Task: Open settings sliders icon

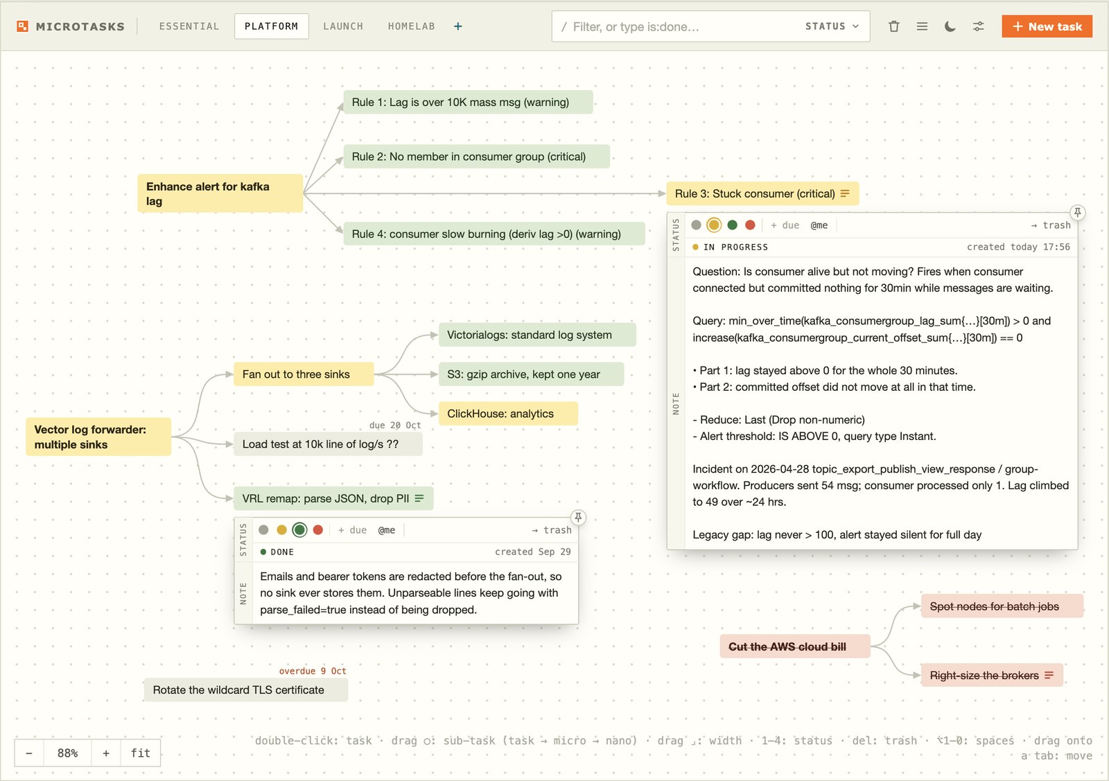Action: [978, 26]
